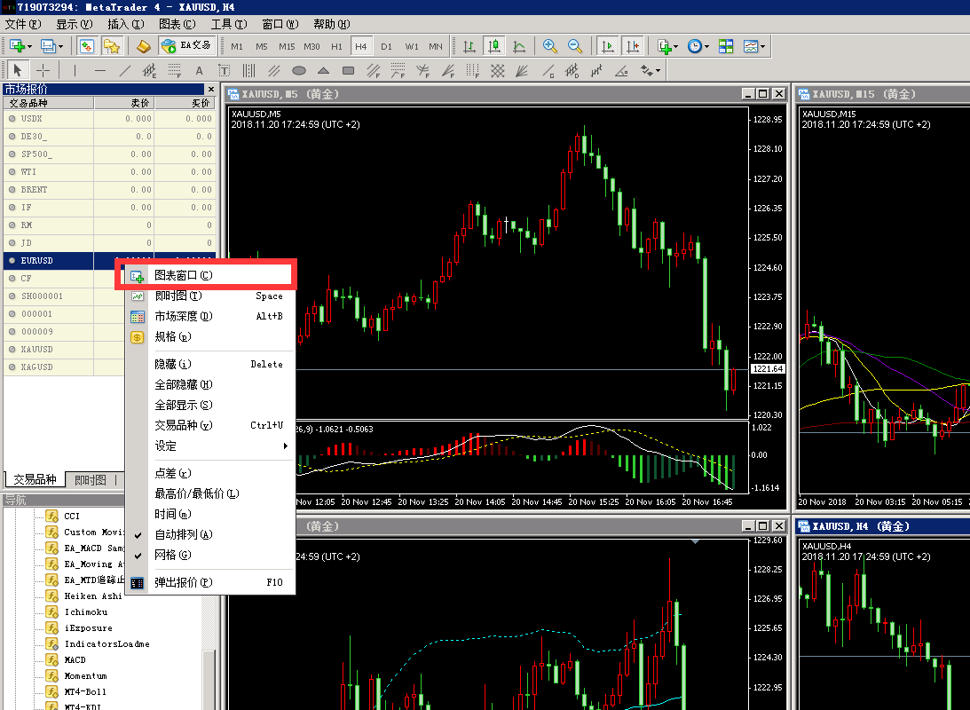Click the zoom in magnifier icon

550,46
